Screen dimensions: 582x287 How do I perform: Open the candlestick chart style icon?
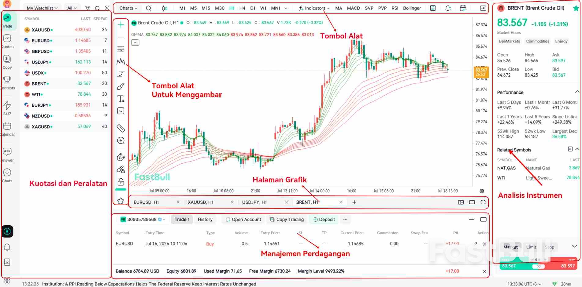[x=165, y=8]
